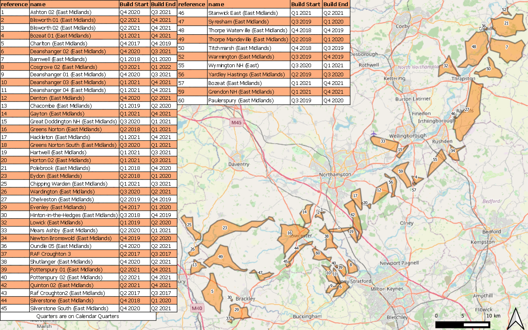The width and height of the screenshot is (528, 330).
Task: Click 'Hinton-in-the-Hedges (East Midlands)' cell
Action: 74,215
